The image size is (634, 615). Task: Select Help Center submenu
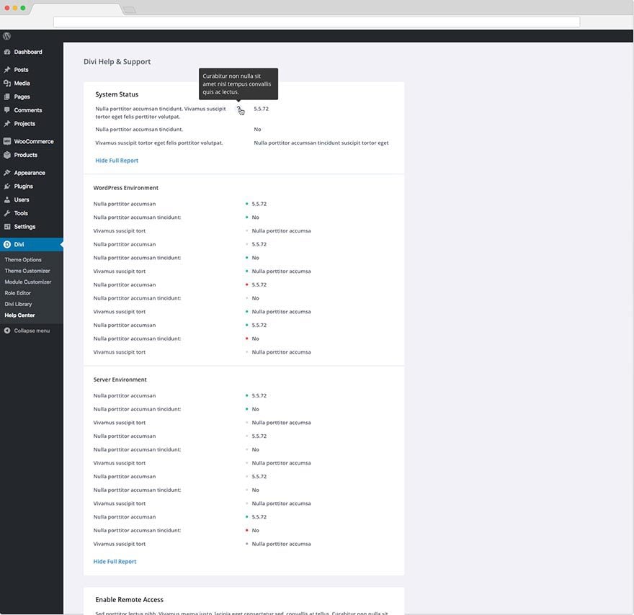(x=20, y=315)
